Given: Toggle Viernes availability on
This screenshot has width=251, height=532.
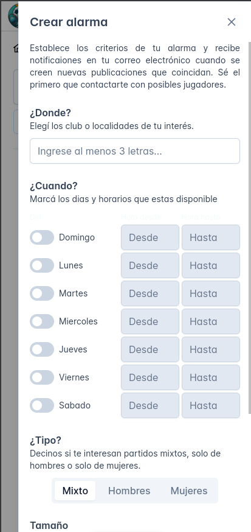Looking at the screenshot, I should pos(42,377).
